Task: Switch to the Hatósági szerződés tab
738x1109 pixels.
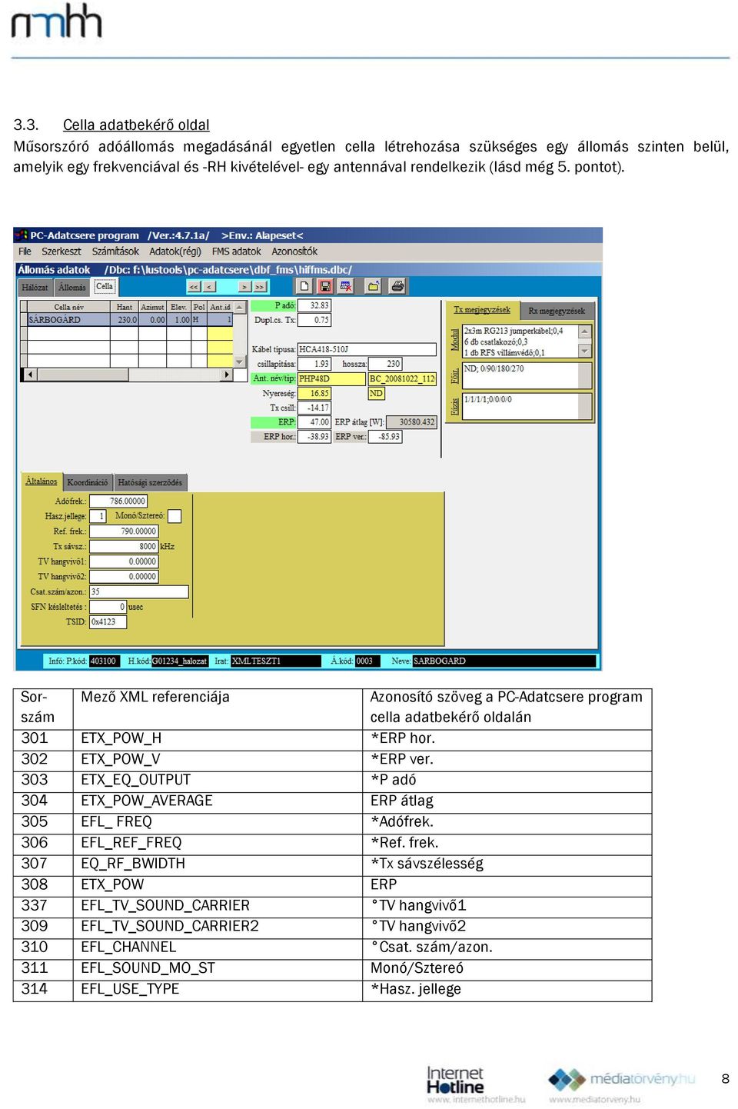Action: (x=150, y=483)
